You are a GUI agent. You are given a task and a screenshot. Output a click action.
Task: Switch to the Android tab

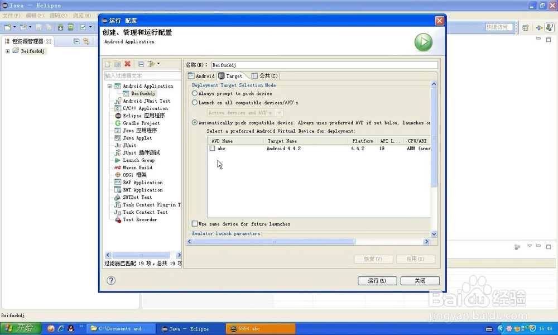(x=201, y=76)
